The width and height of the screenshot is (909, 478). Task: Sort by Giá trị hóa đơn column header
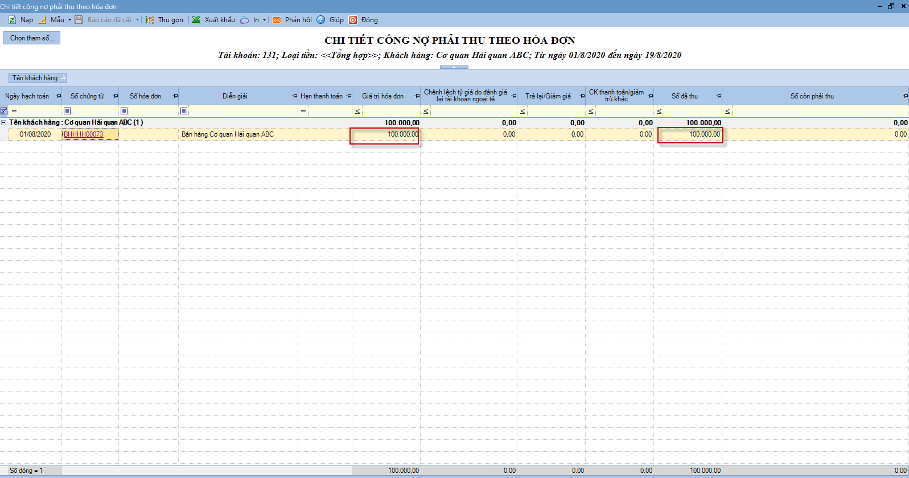382,96
